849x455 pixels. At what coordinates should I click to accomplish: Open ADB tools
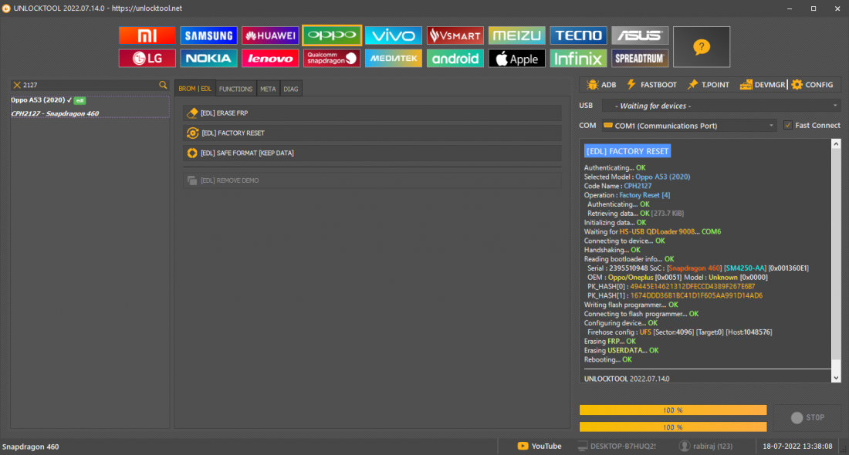(x=601, y=85)
